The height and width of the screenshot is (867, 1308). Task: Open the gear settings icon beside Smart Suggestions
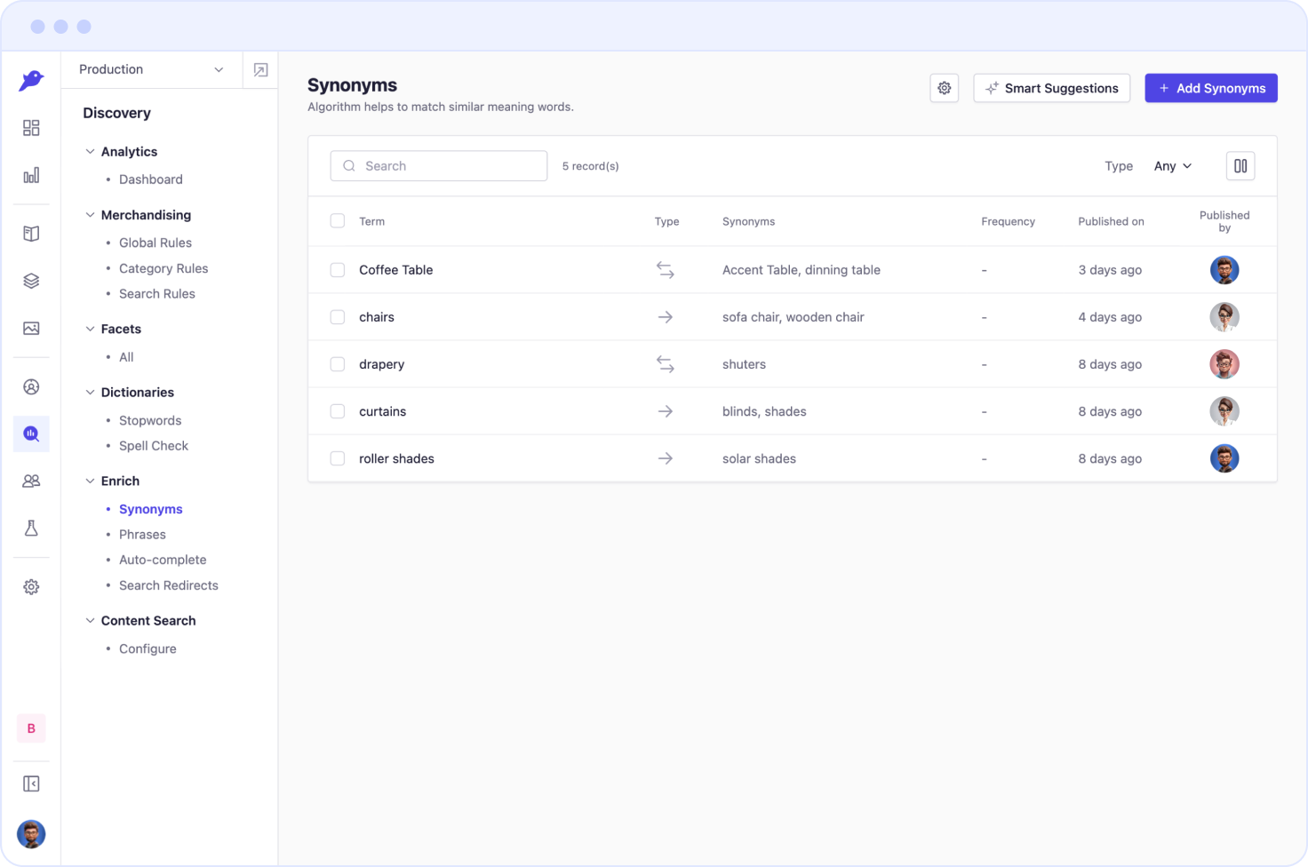click(944, 88)
